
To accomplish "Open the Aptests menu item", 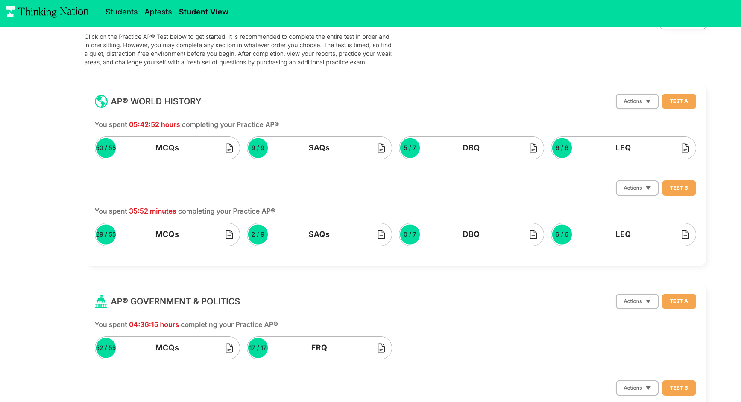I will click(158, 12).
